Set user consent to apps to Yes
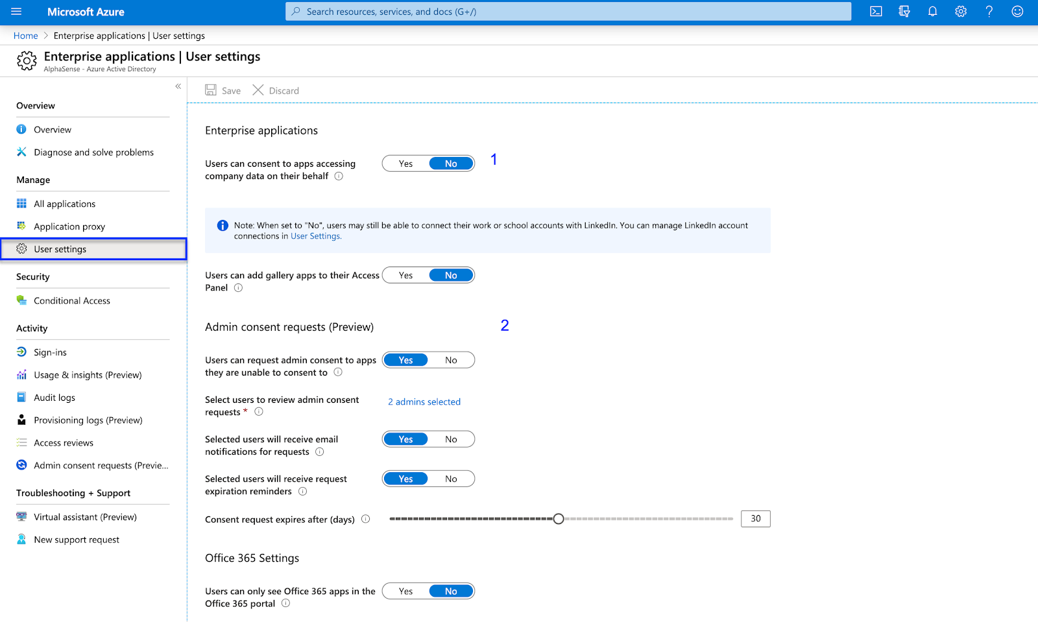This screenshot has height=622, width=1038. (405, 163)
